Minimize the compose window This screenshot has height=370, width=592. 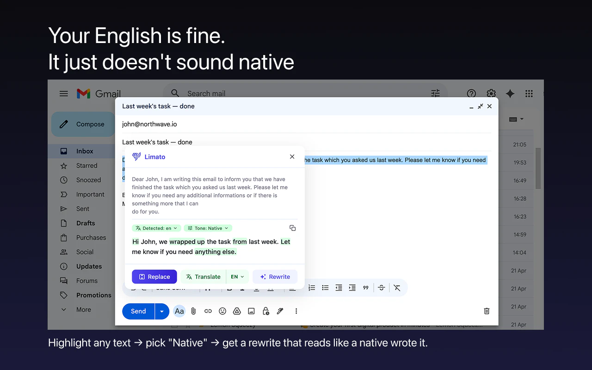[471, 106]
